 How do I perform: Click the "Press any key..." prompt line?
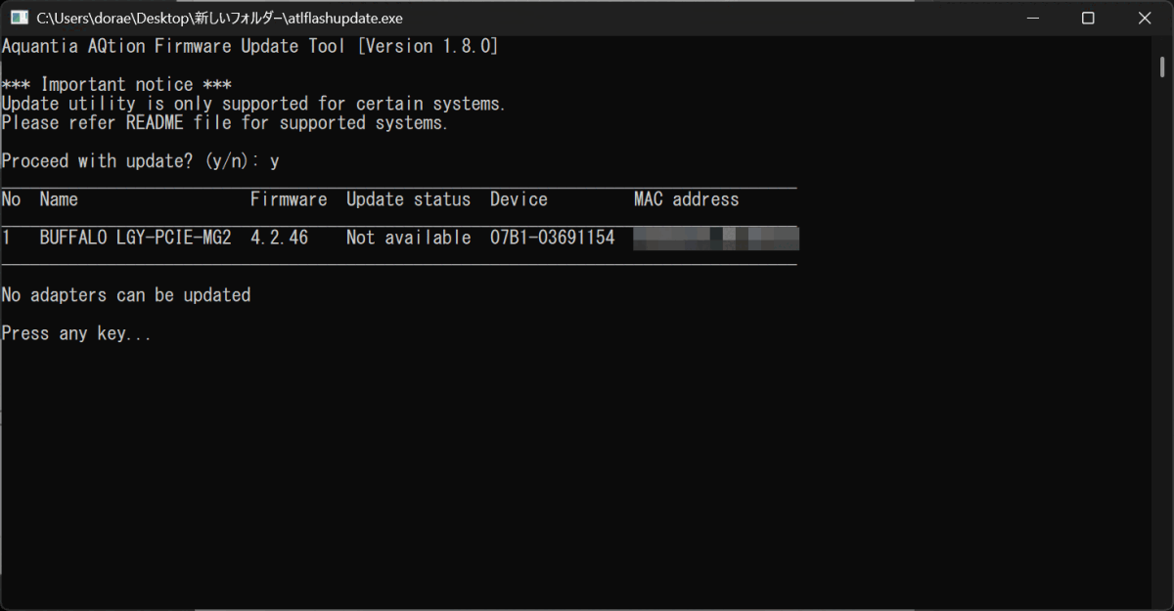[x=76, y=333]
